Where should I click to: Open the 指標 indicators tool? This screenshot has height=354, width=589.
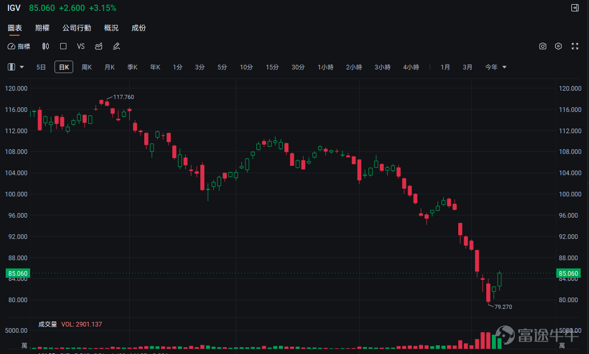pos(19,46)
